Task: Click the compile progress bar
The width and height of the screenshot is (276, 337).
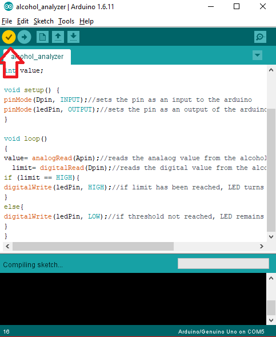Action: tap(223, 264)
